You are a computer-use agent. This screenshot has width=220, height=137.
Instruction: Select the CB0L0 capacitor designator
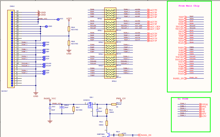click(66, 105)
